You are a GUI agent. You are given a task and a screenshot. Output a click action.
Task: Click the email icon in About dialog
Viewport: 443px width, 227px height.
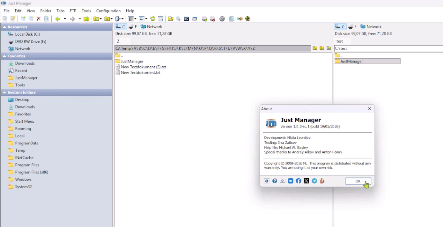282,181
